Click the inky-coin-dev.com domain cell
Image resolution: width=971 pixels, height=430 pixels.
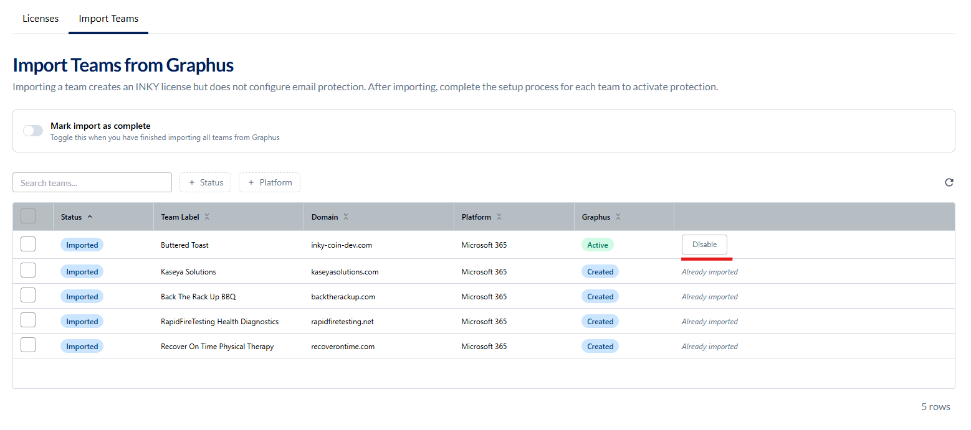[342, 245]
